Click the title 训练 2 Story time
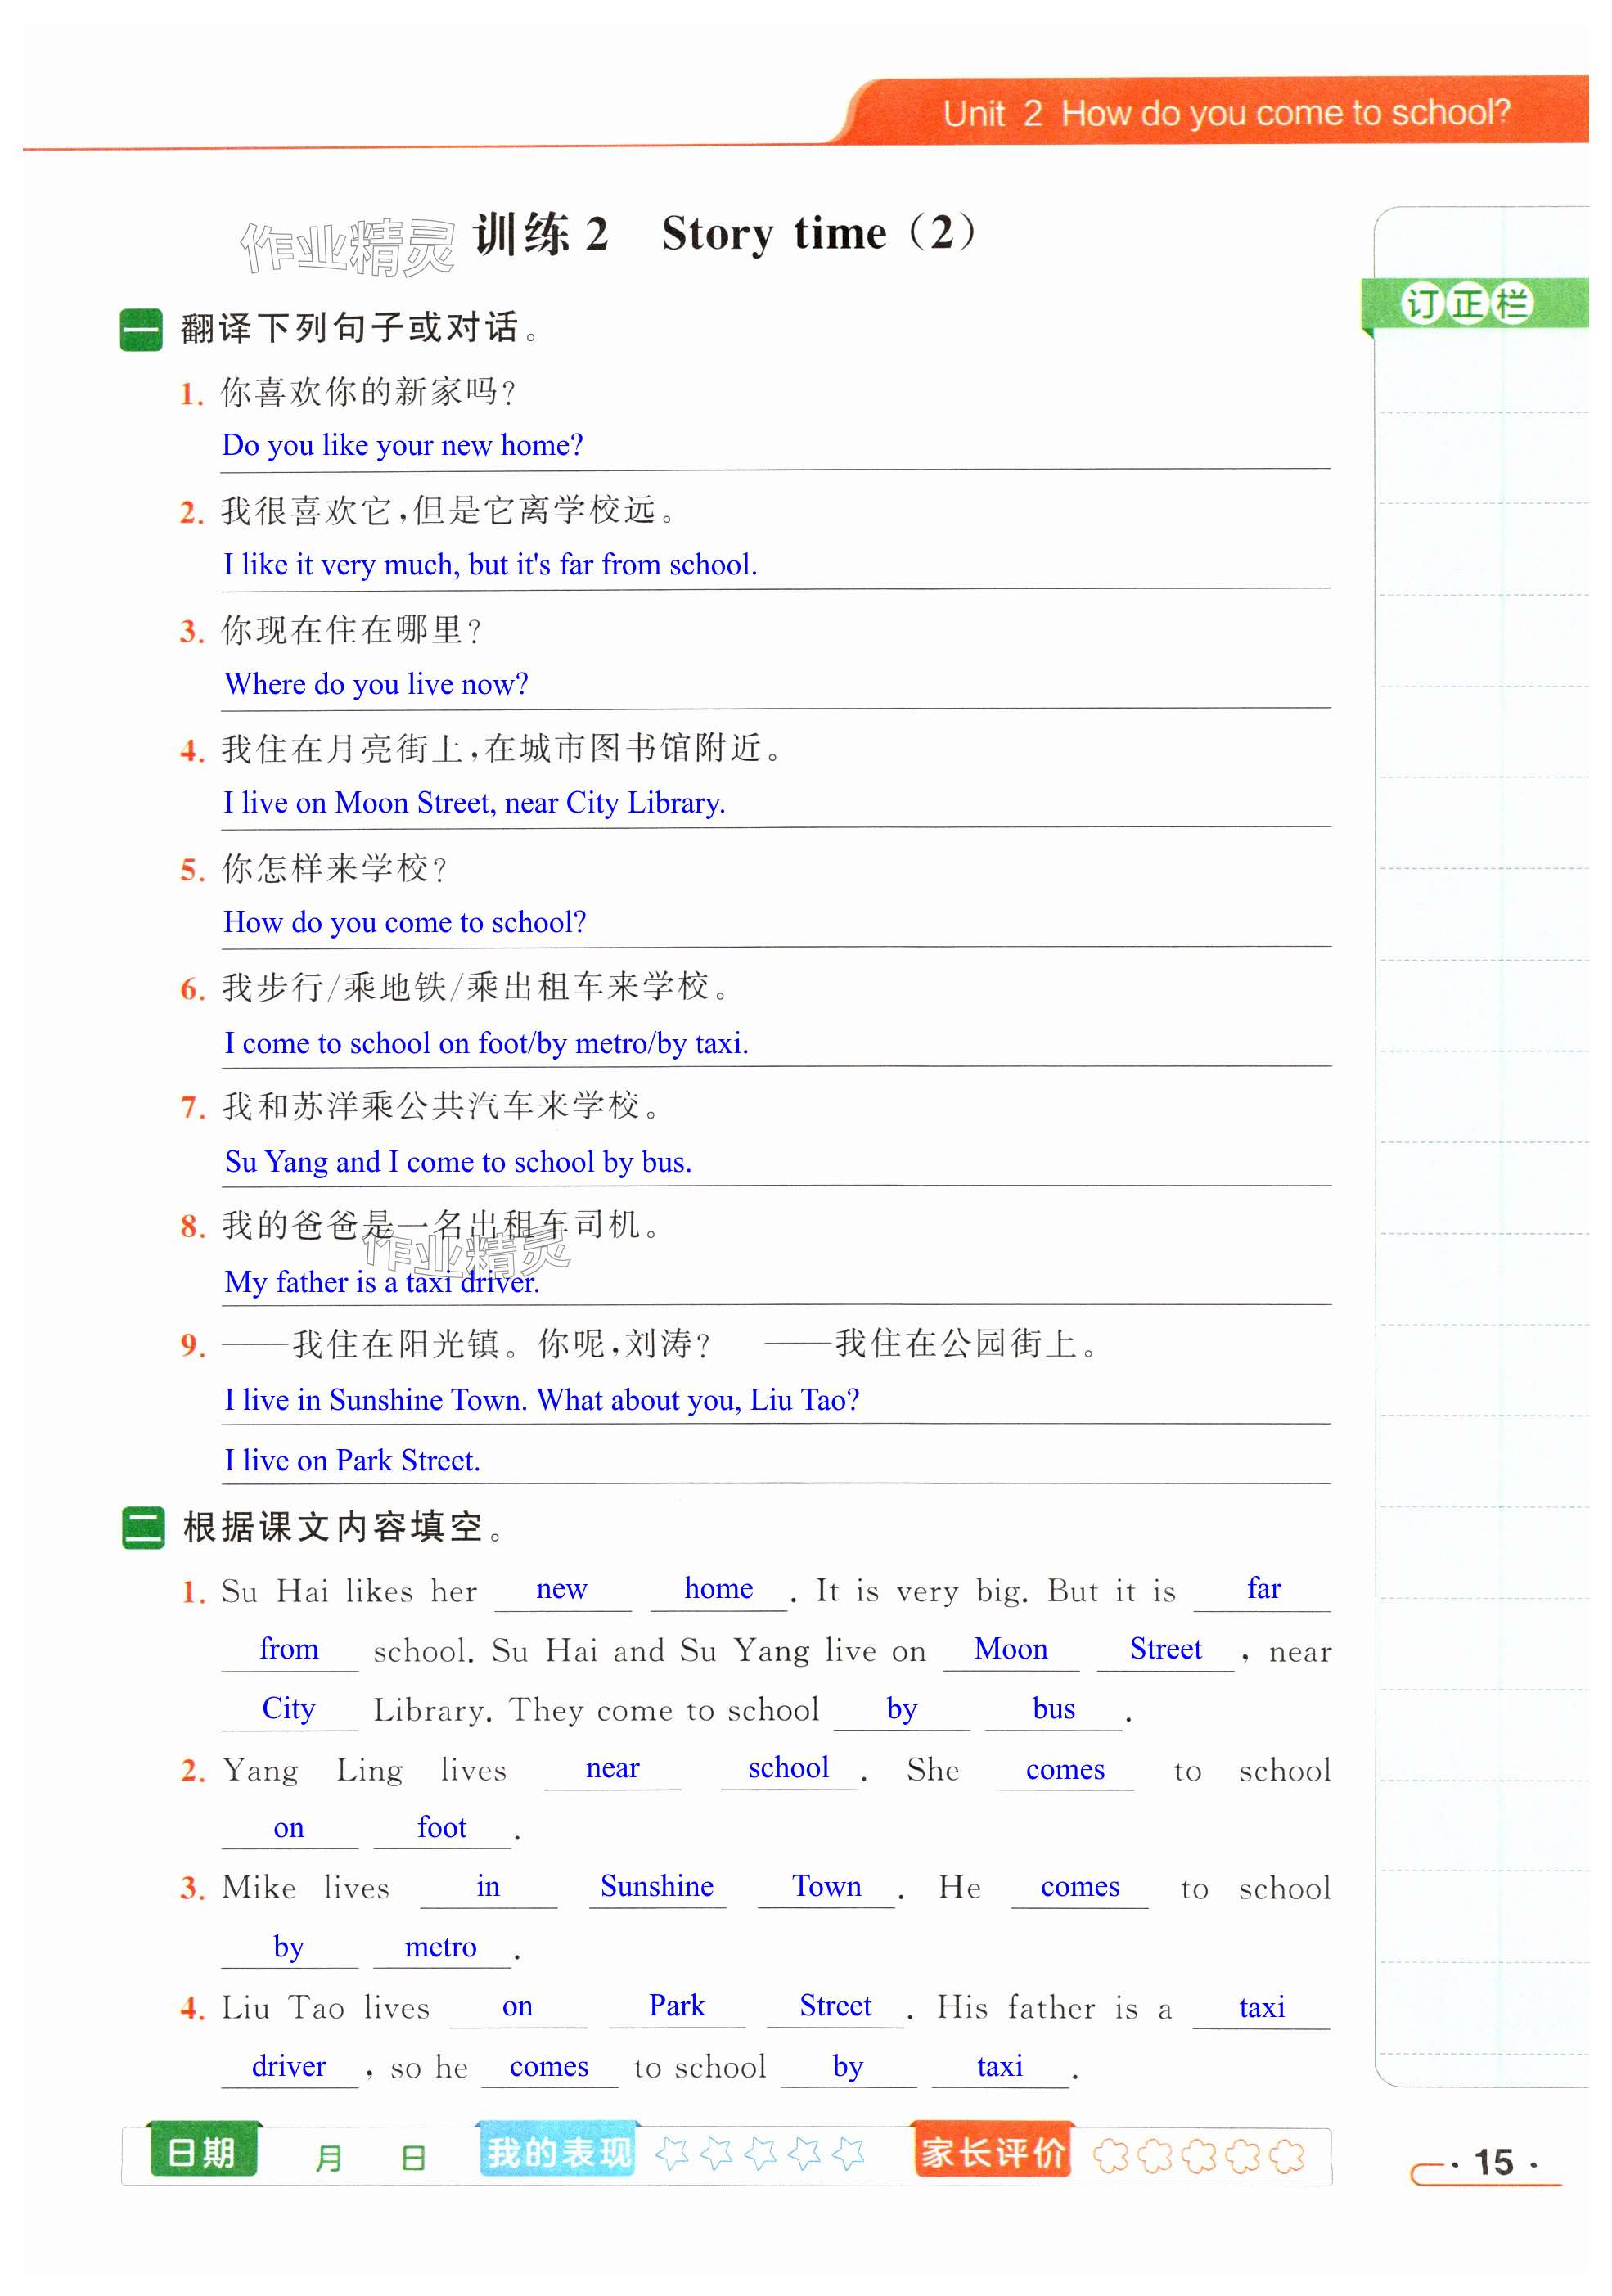Viewport: 1612px width, 2296px height. [724, 234]
